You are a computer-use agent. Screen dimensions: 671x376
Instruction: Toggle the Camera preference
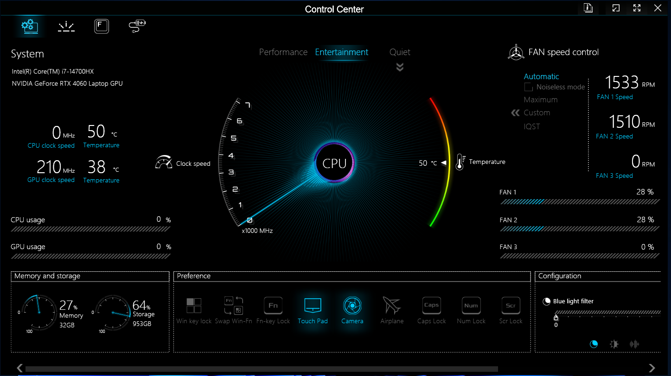[352, 310]
